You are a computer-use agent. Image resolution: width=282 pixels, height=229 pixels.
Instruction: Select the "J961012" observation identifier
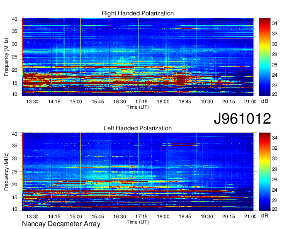[x=242, y=119]
